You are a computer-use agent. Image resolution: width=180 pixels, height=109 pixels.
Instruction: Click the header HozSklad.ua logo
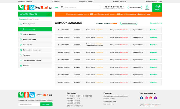35,7
